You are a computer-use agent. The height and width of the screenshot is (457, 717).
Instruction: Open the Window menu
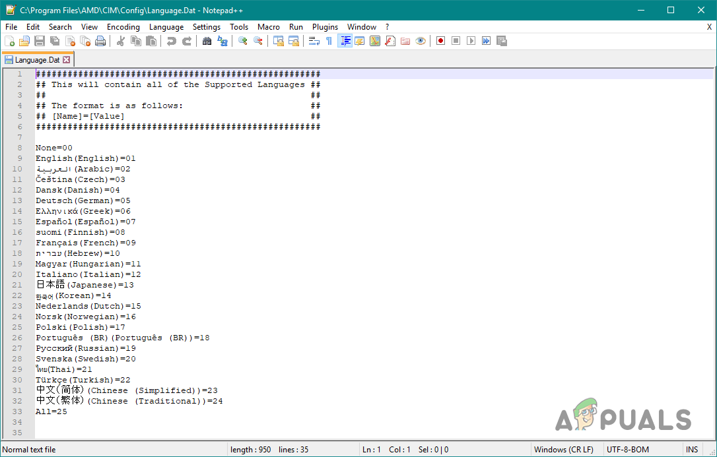coord(362,27)
